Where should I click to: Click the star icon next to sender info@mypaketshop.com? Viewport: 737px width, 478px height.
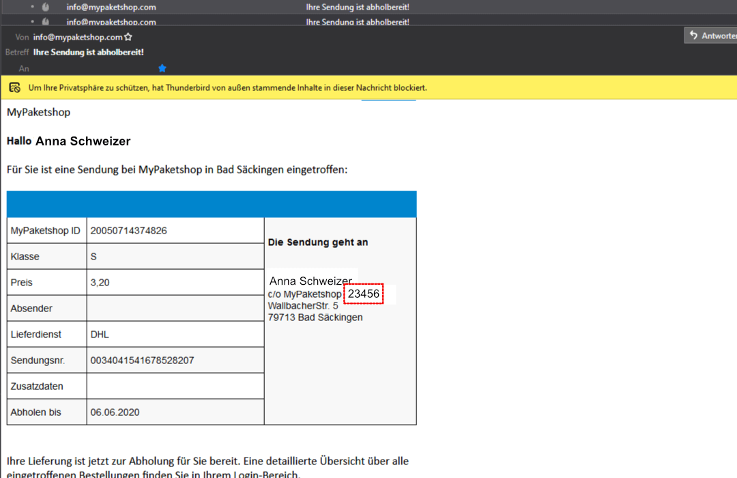pyautogui.click(x=128, y=38)
